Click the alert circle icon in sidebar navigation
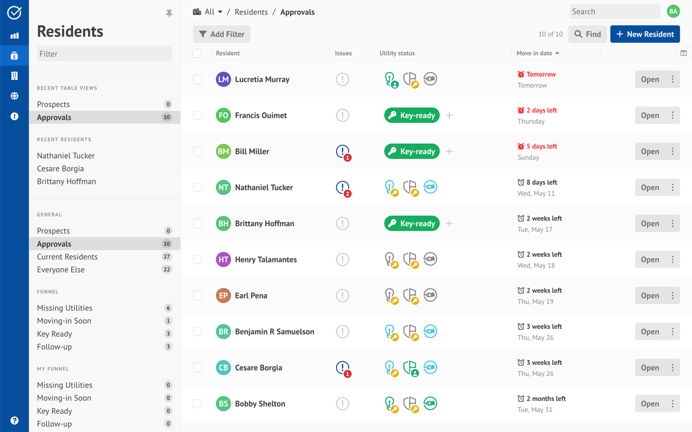Screen dimensions: 692x432 [14, 116]
